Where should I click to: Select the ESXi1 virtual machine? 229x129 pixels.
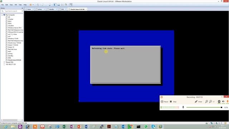click(10, 21)
